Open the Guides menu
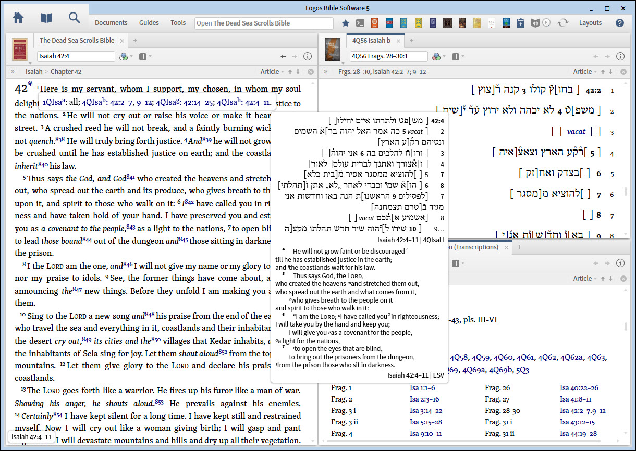Image resolution: width=636 pixels, height=451 pixels. point(149,23)
